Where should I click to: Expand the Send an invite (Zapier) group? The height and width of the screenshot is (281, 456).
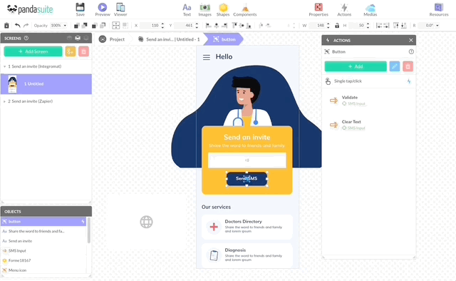4,101
